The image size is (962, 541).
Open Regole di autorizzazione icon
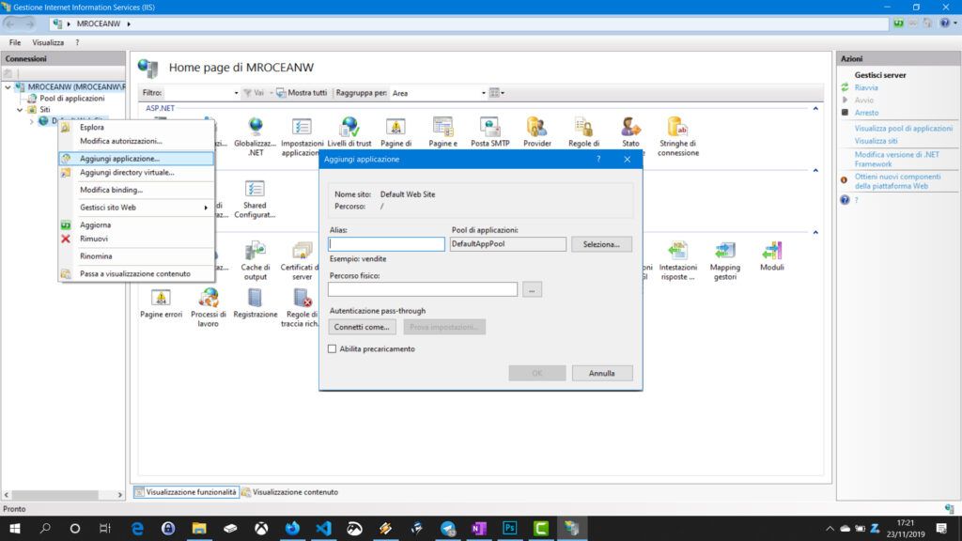[583, 132]
